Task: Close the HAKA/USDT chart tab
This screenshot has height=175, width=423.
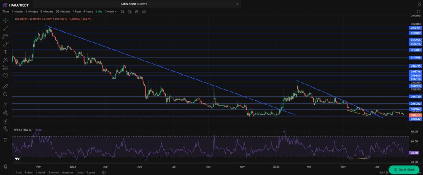Action: point(237,4)
